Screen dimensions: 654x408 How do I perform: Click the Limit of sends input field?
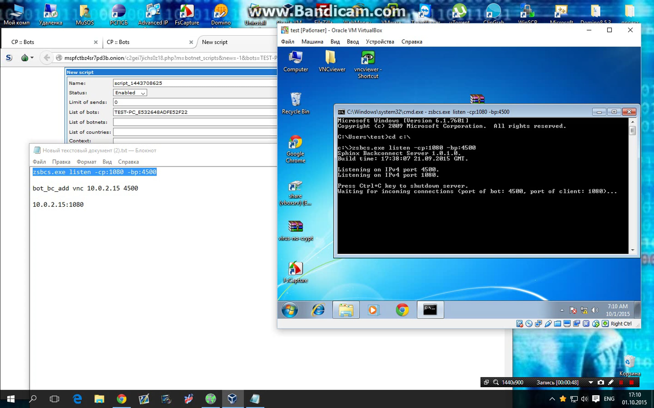pyautogui.click(x=195, y=102)
